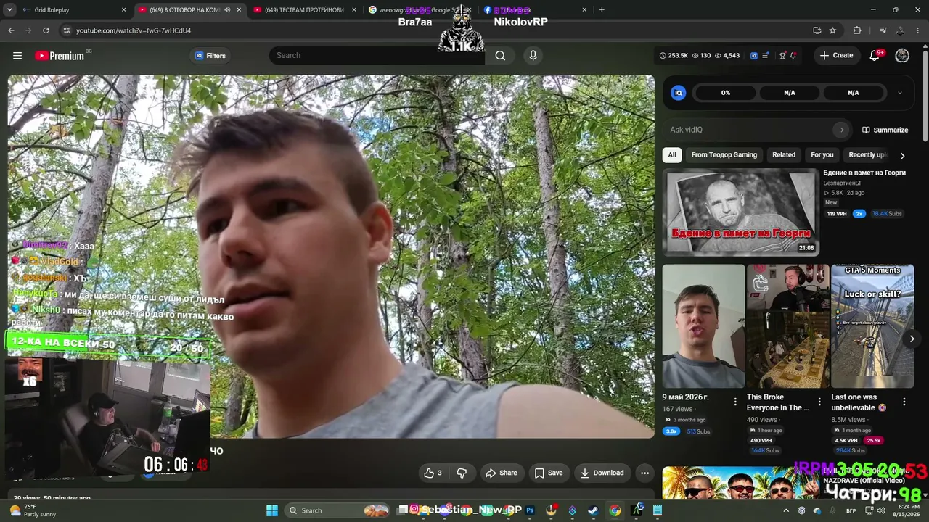
Task: Start voice search with microphone
Action: coord(533,55)
